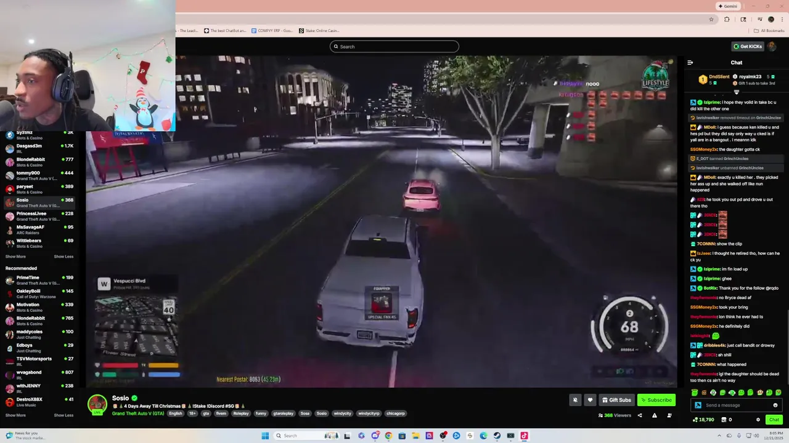789x443 pixels.
Task: Collapse the chat panel using the arrow icon
Action: pos(690,63)
